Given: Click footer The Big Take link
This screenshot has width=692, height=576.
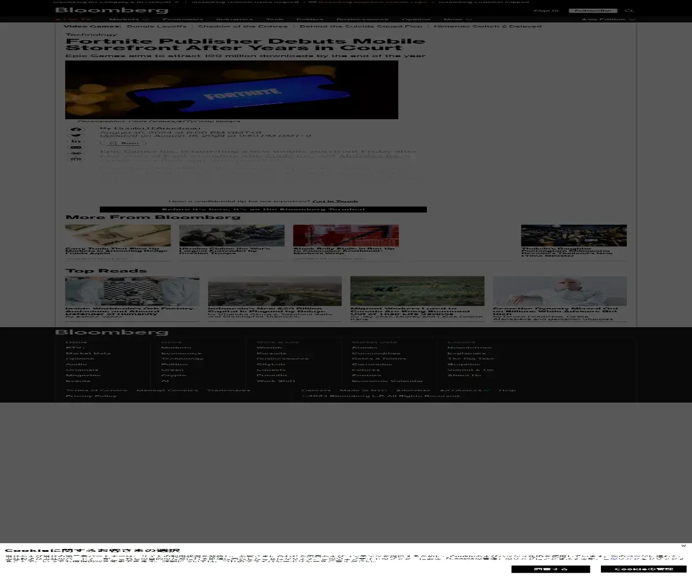Looking at the screenshot, I should tap(471, 359).
